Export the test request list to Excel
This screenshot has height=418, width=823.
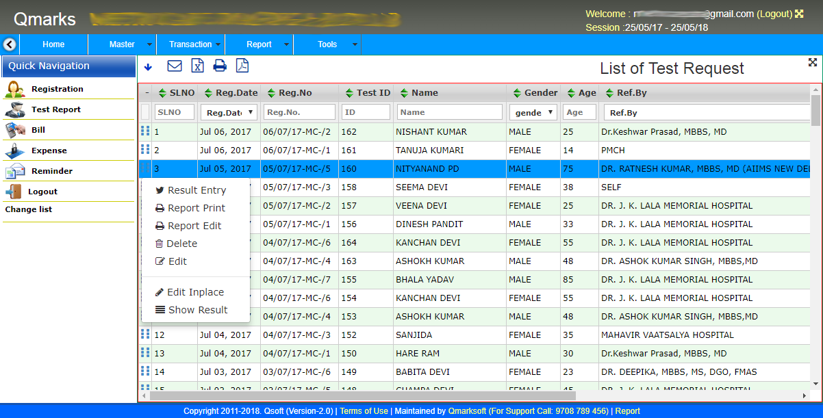(x=197, y=66)
